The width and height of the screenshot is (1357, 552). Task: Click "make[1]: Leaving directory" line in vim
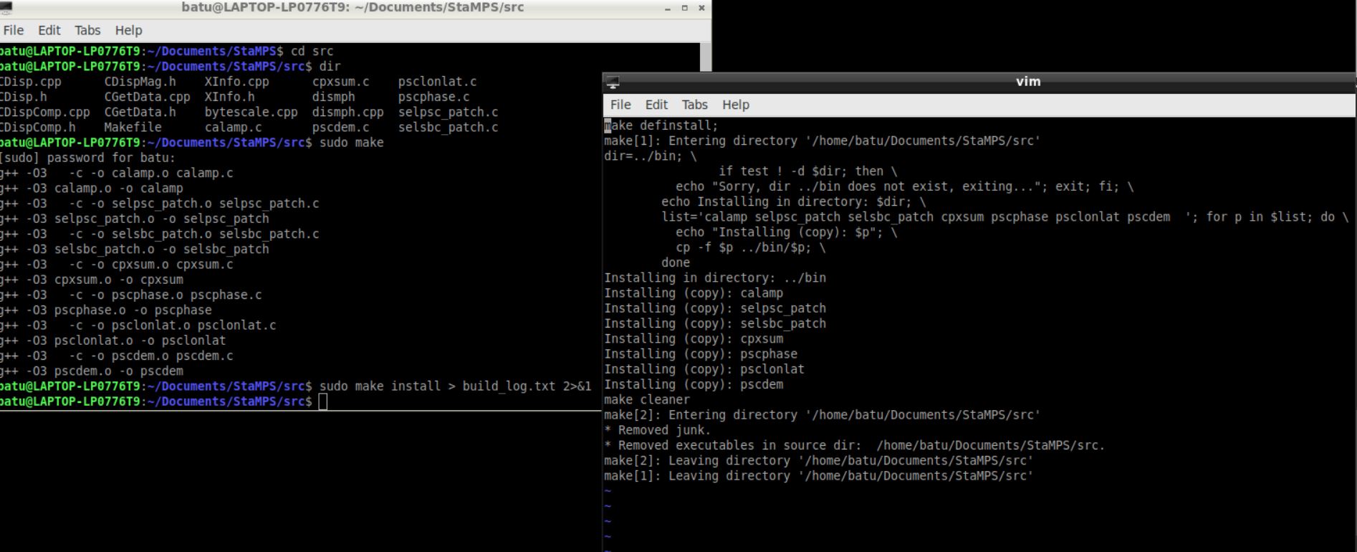tap(819, 475)
